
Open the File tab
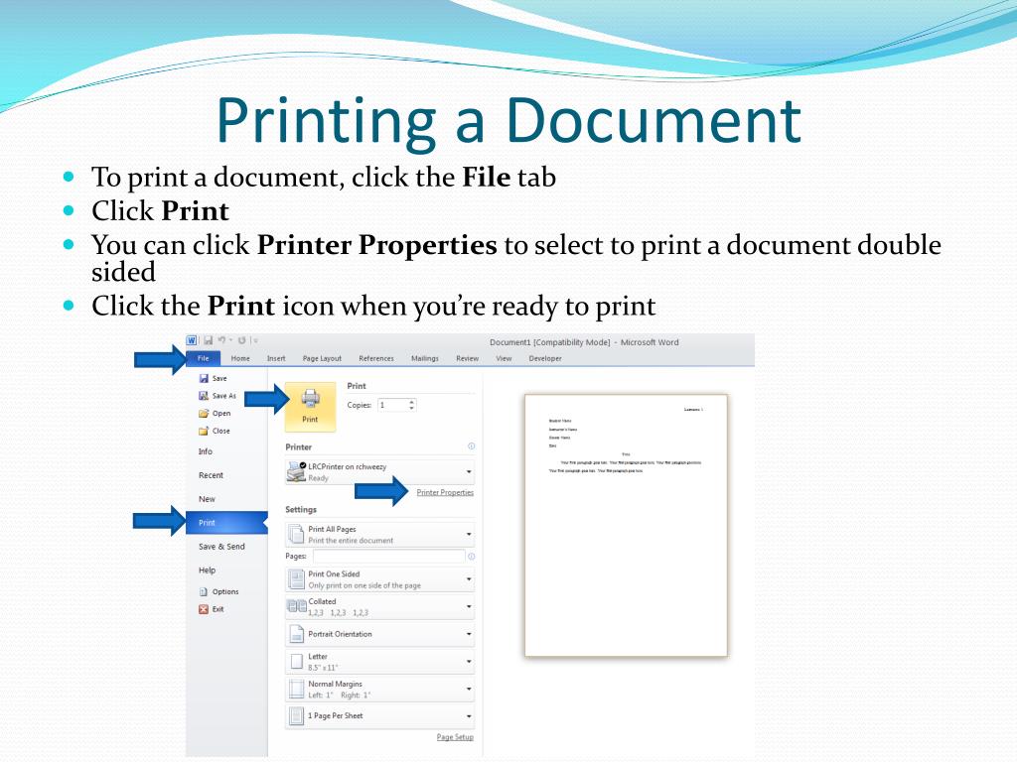(203, 358)
